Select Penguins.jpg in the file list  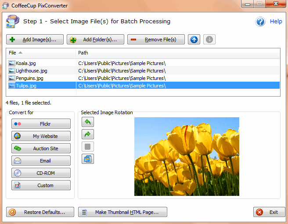(x=29, y=79)
